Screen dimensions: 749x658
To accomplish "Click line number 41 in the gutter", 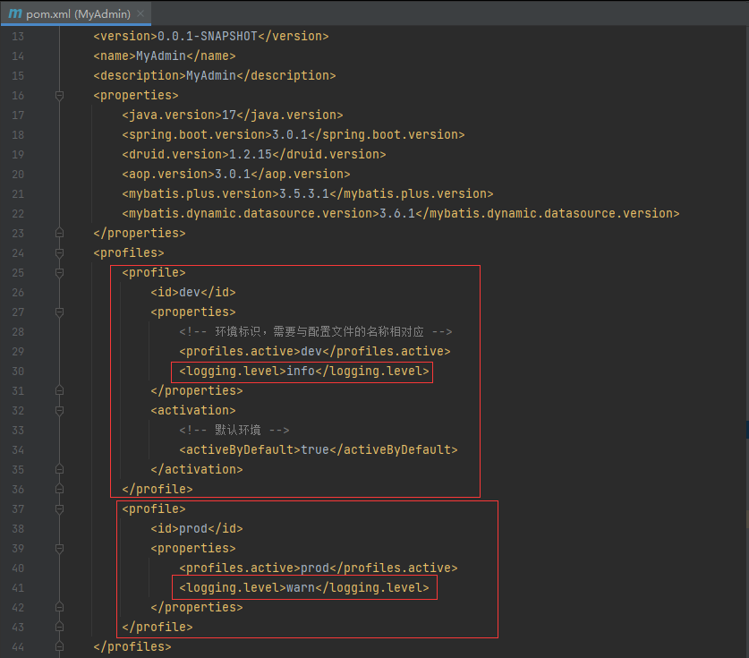I will coord(18,588).
